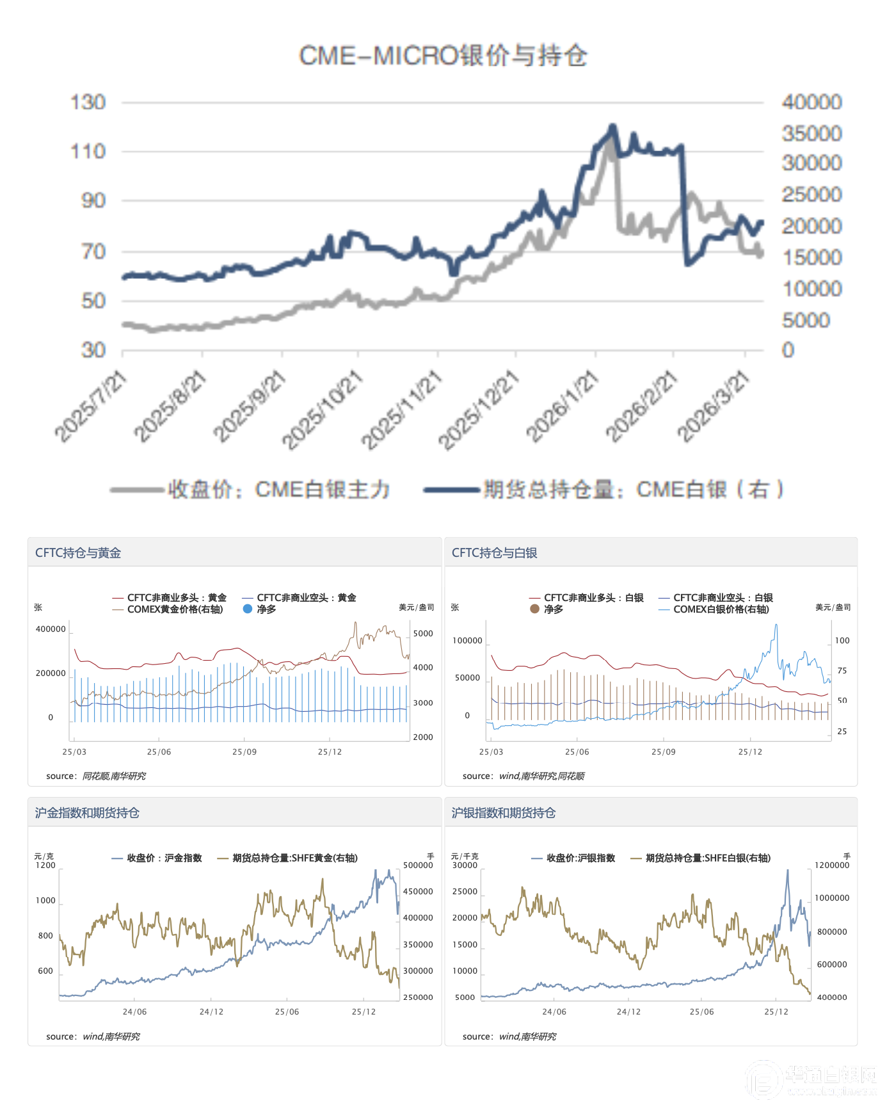Select the CFTC持仓与黄金 panel header
Image resolution: width=887 pixels, height=1110 pixels.
click(x=78, y=553)
